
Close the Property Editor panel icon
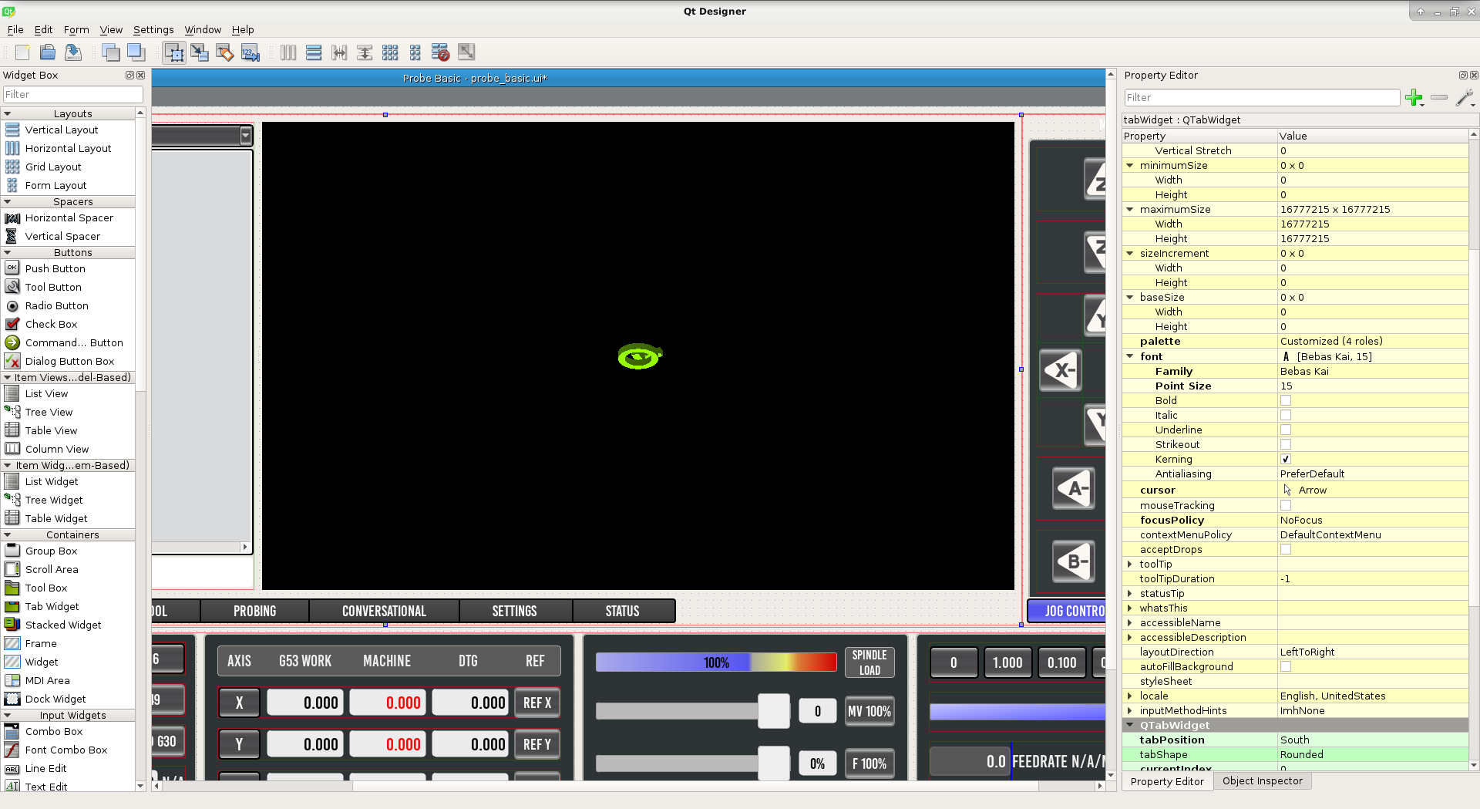click(1474, 76)
